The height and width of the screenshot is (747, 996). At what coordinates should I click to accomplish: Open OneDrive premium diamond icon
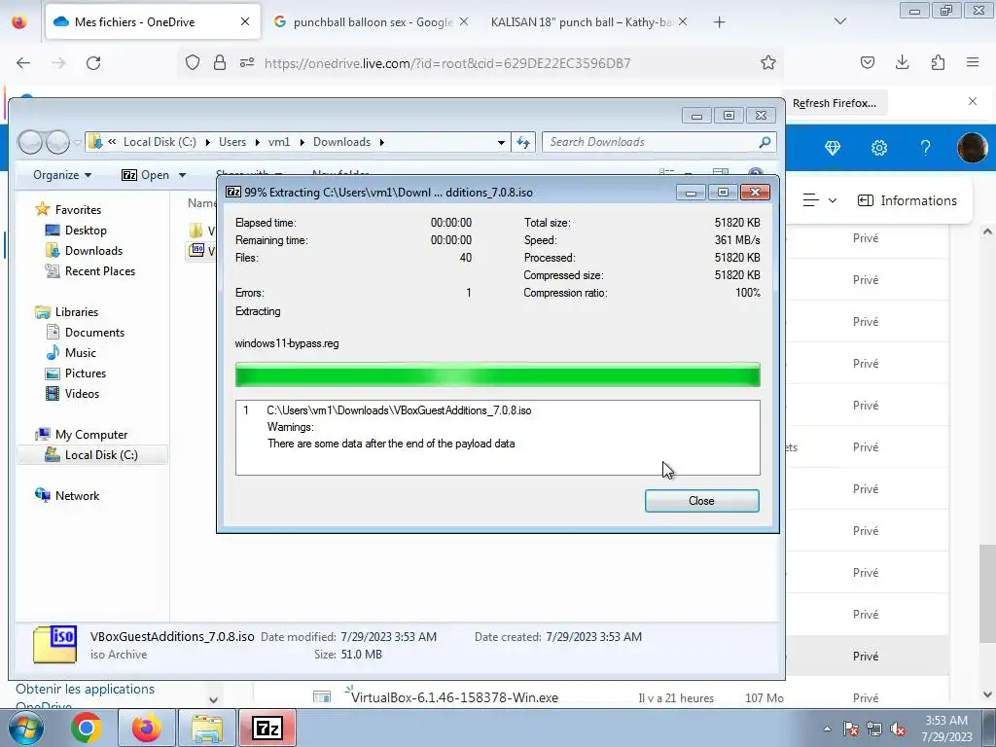click(x=833, y=148)
